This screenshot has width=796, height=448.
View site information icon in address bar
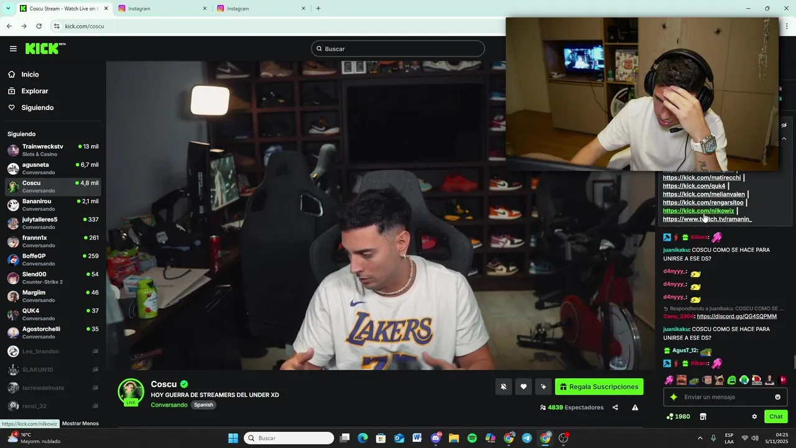point(57,26)
